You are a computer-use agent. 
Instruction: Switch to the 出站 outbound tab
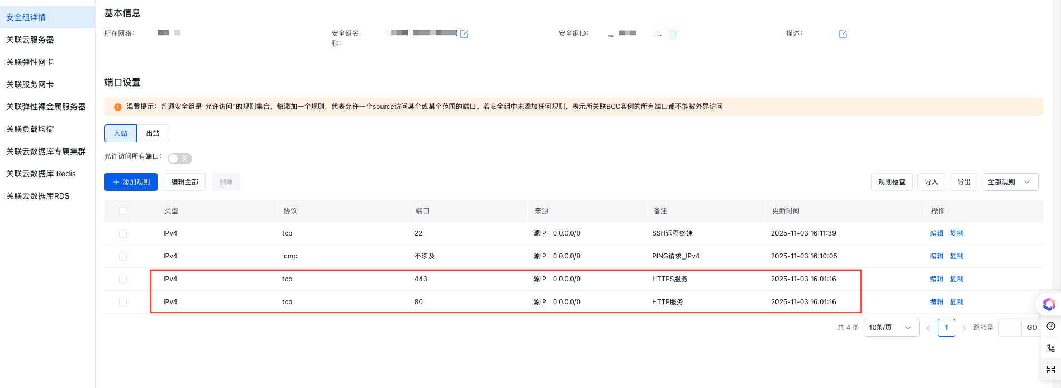pos(153,133)
